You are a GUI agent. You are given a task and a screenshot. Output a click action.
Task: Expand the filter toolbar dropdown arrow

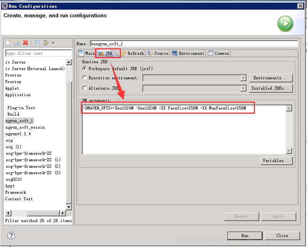pyautogui.click(x=53, y=43)
